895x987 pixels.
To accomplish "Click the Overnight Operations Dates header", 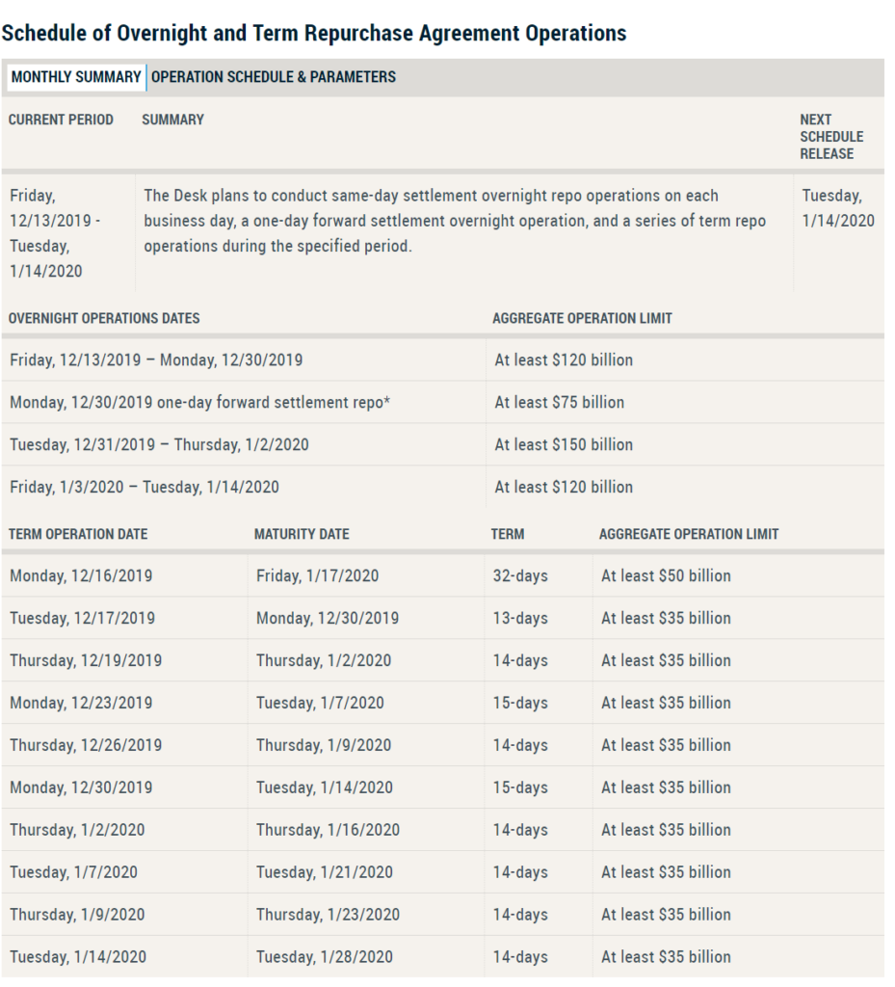I will 104,318.
